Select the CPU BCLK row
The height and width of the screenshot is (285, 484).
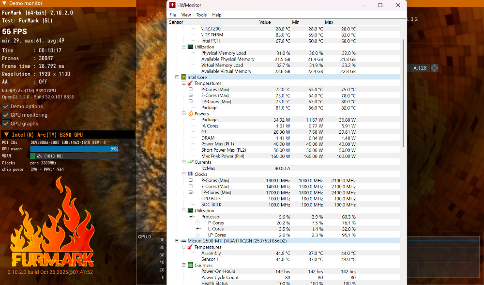pyautogui.click(x=283, y=198)
